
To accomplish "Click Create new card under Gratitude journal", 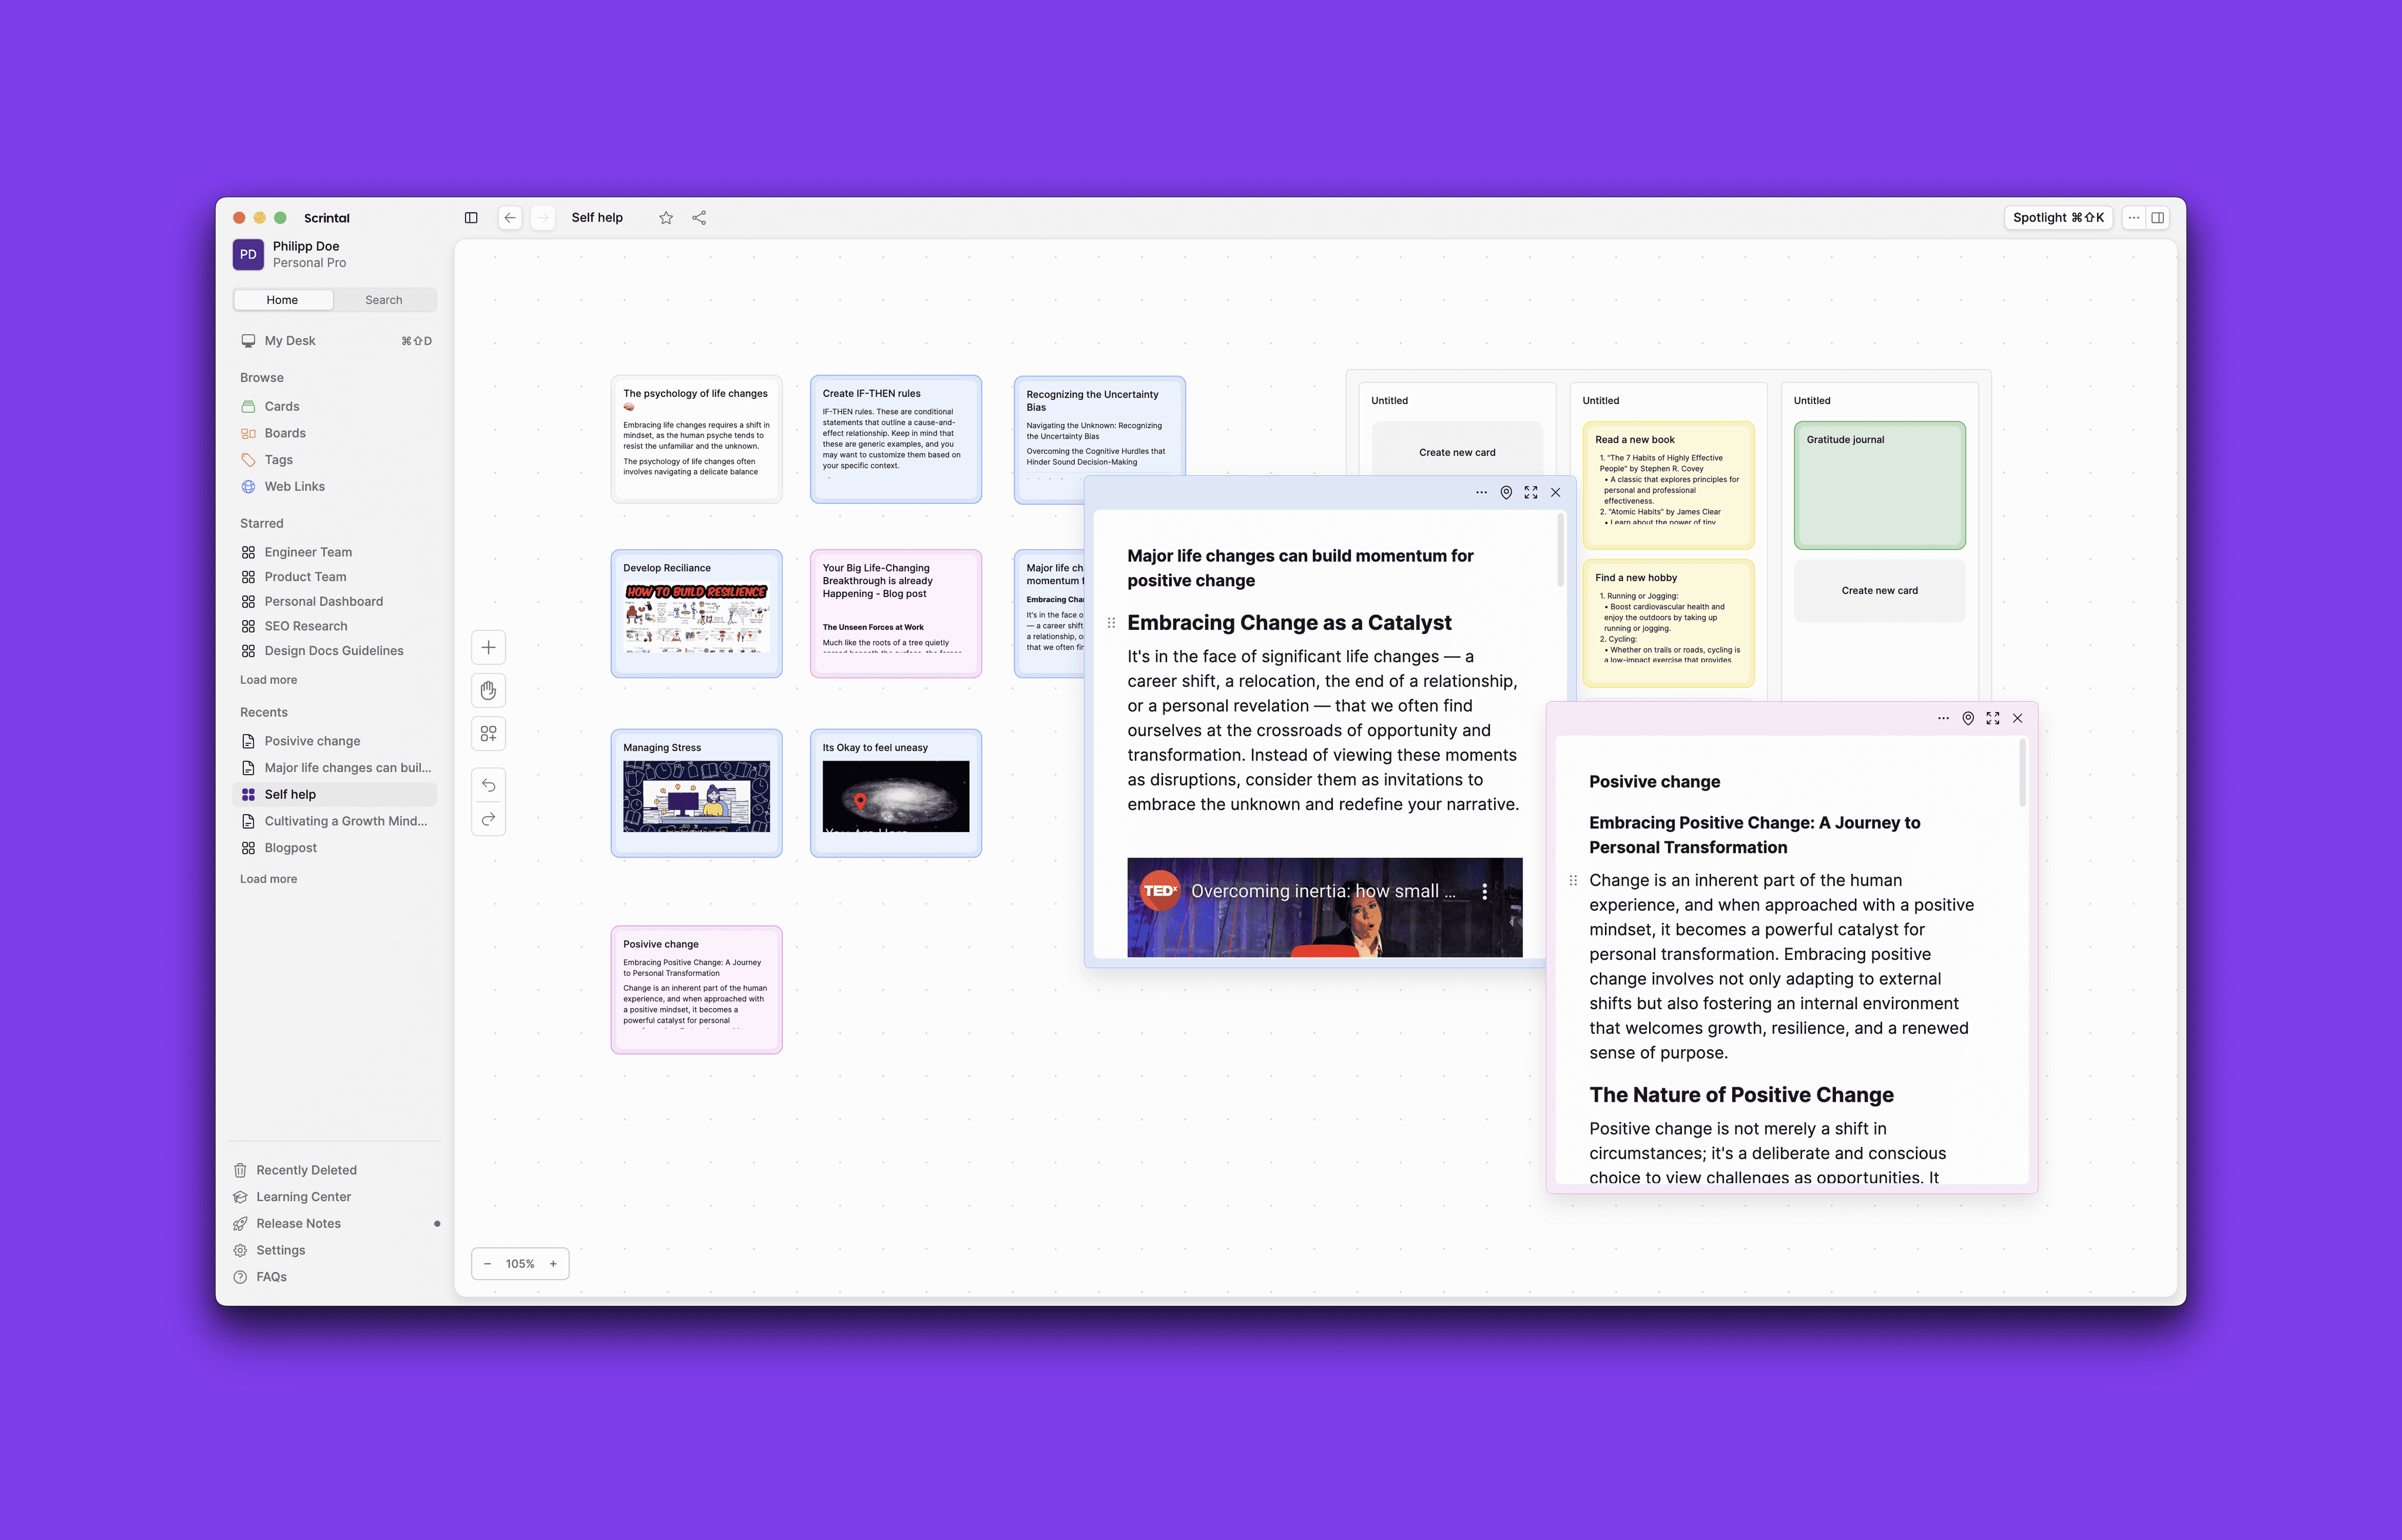I will tap(1879, 591).
